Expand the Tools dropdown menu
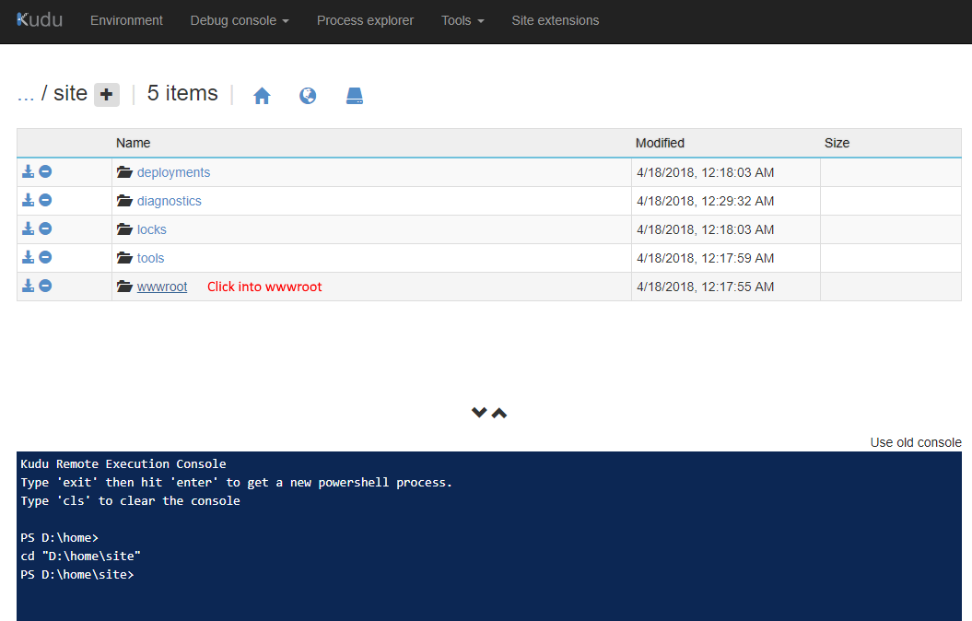 [x=462, y=20]
